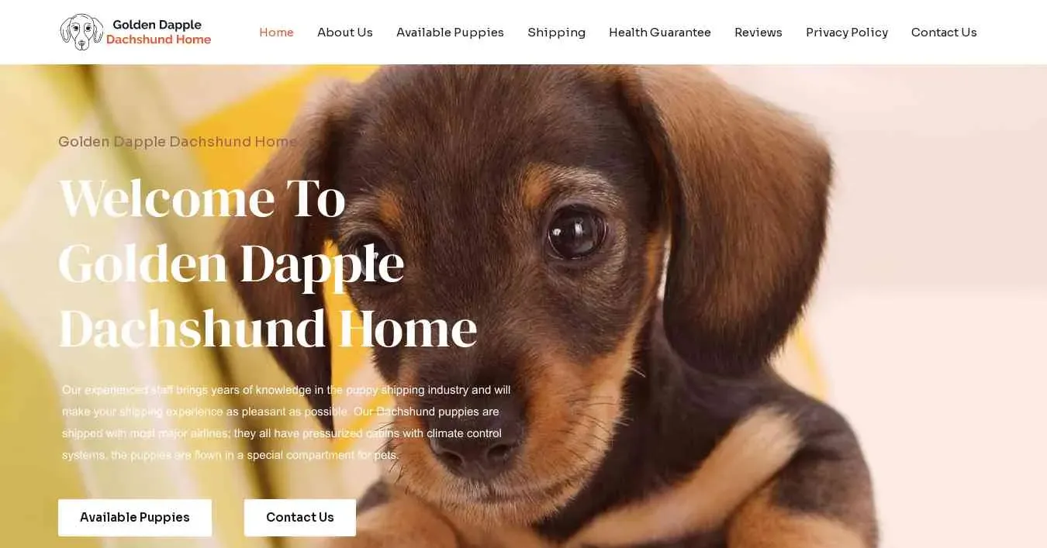Screen dimensions: 1047x548
Task: Click the Dachshund Home heading line
Action: (268, 328)
